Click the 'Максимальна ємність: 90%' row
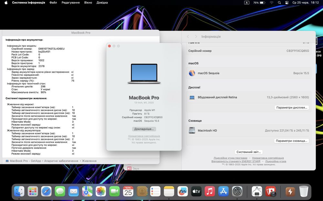323x201 pixels. [29, 92]
